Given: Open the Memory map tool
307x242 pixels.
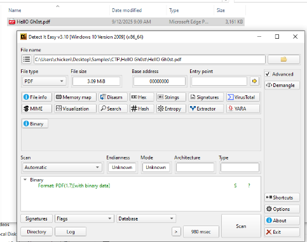Looking at the screenshot, I should pyautogui.click(x=75, y=97).
